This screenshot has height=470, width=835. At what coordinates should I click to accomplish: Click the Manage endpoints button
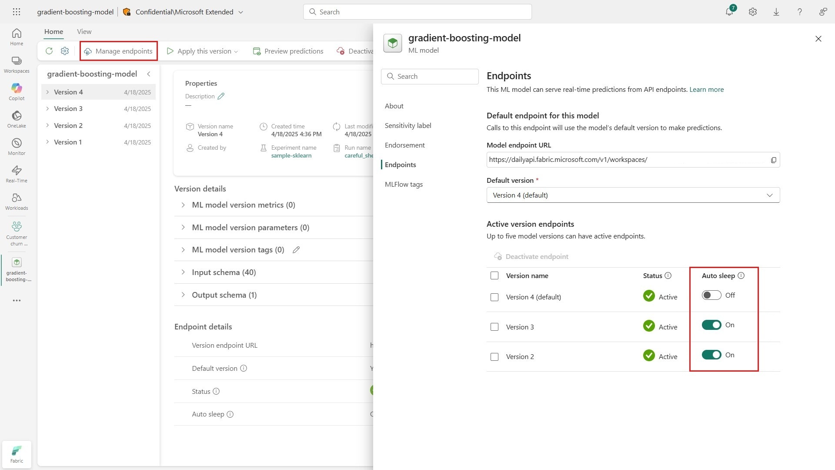coord(118,51)
